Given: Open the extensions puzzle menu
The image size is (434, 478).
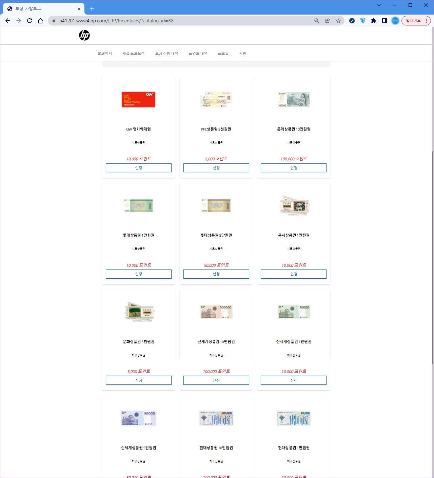Looking at the screenshot, I should tap(374, 21).
